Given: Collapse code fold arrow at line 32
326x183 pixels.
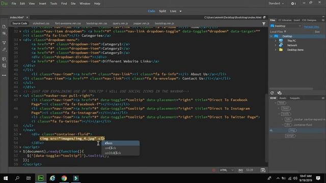Looking at the screenshot, I should [20, 32].
